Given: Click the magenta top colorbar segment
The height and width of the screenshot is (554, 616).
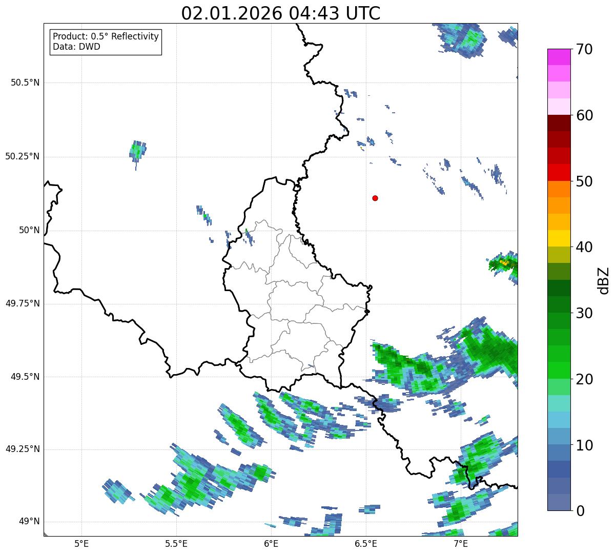Looking at the screenshot, I should click(559, 57).
